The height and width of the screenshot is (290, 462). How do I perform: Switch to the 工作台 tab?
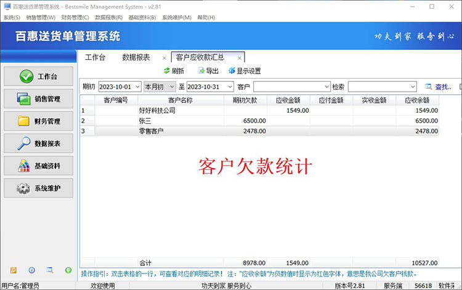pos(95,57)
